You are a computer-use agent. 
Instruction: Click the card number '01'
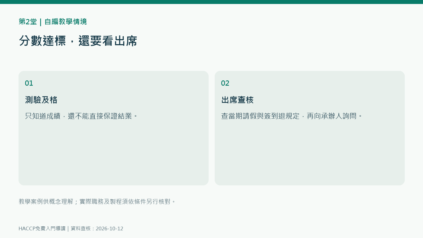pyautogui.click(x=29, y=83)
